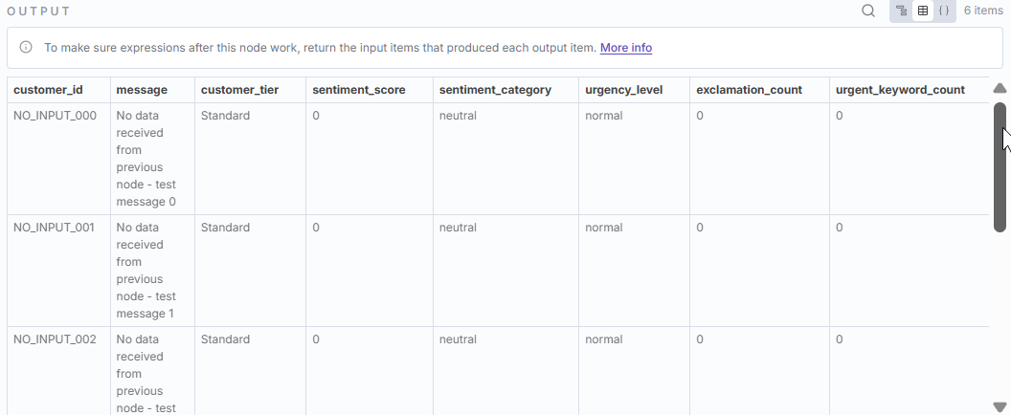
Task: Switch output to Table view
Action: click(x=923, y=11)
